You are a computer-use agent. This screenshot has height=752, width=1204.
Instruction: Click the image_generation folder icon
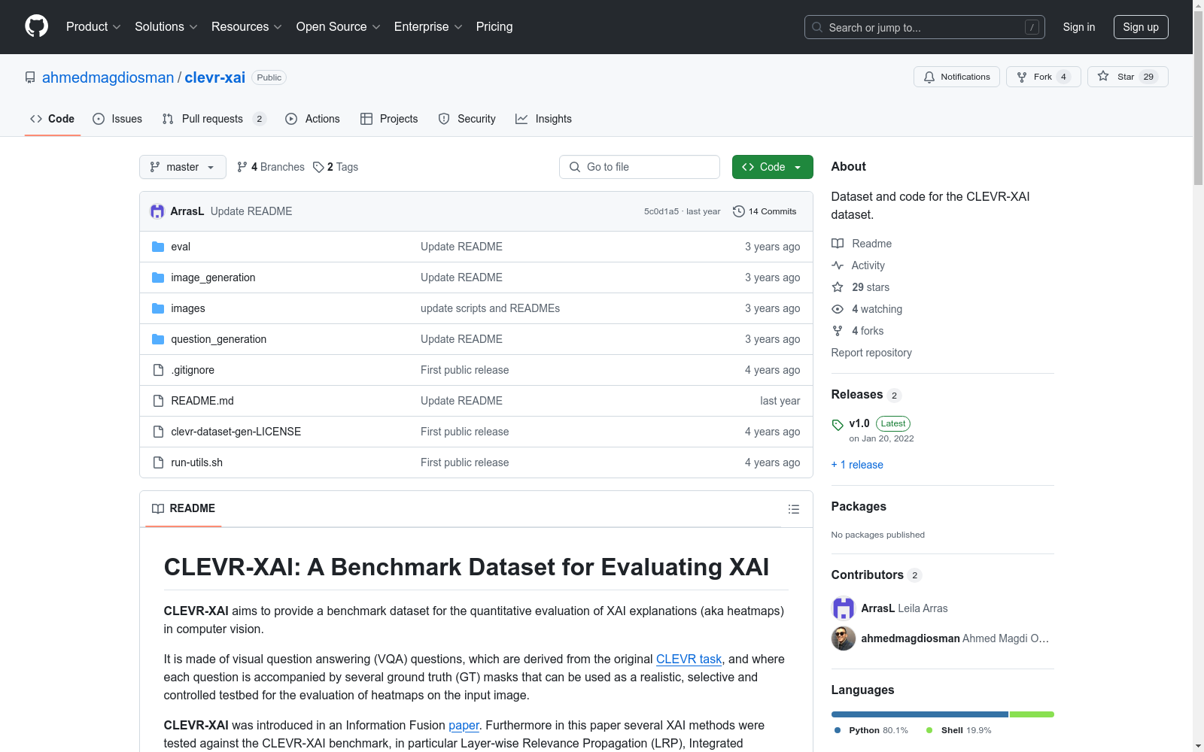pyautogui.click(x=158, y=277)
